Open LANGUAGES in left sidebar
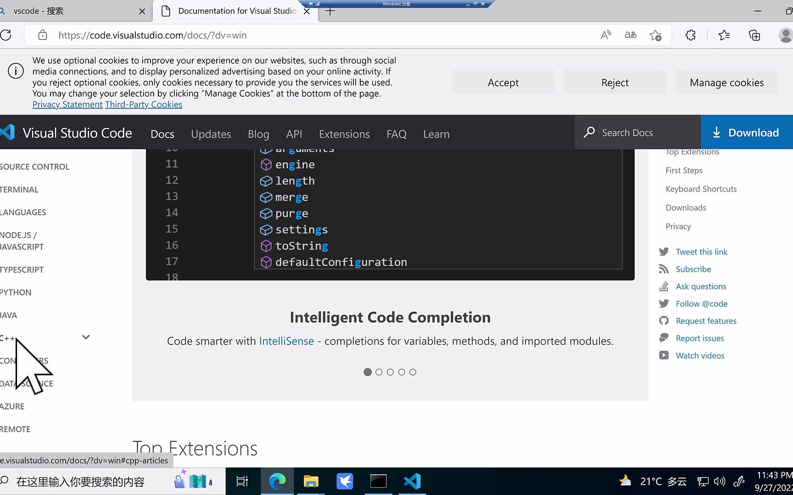Viewport: 793px width, 495px height. click(23, 212)
